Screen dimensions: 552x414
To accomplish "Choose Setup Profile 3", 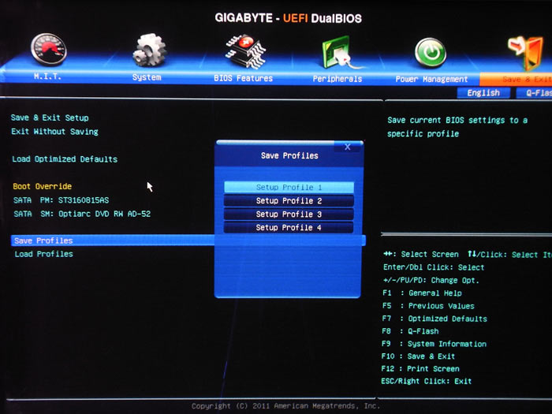I will [289, 214].
